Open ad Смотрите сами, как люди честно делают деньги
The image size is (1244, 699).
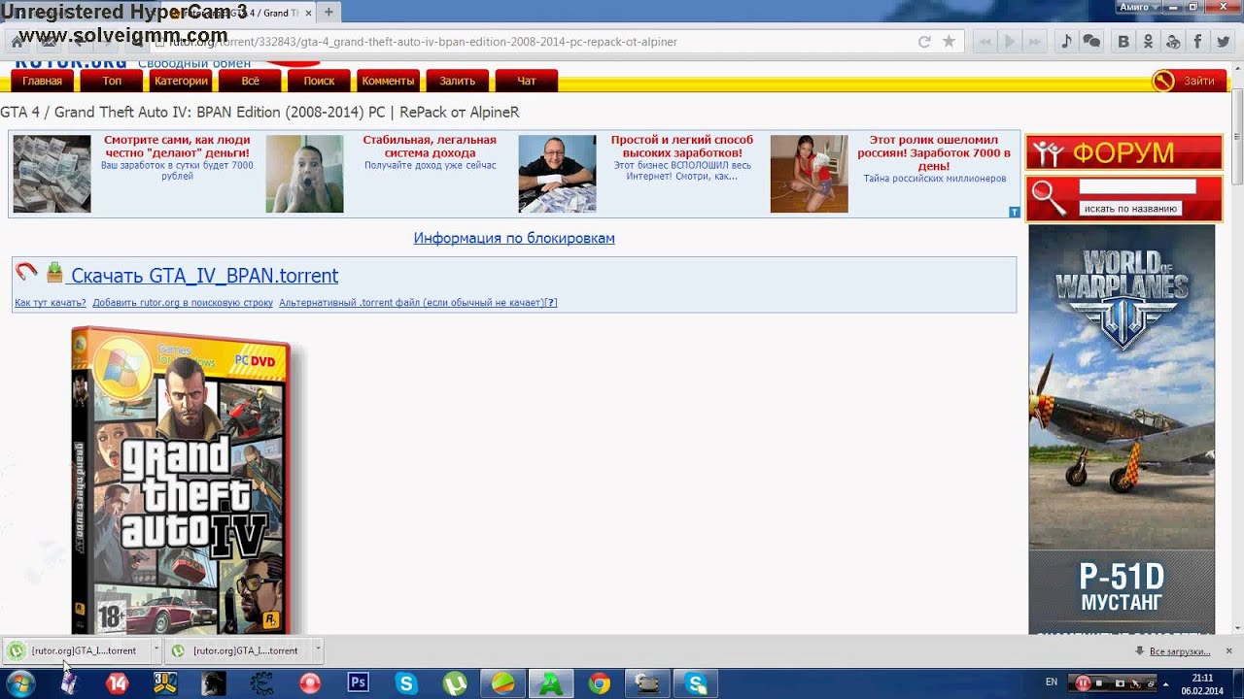click(177, 147)
